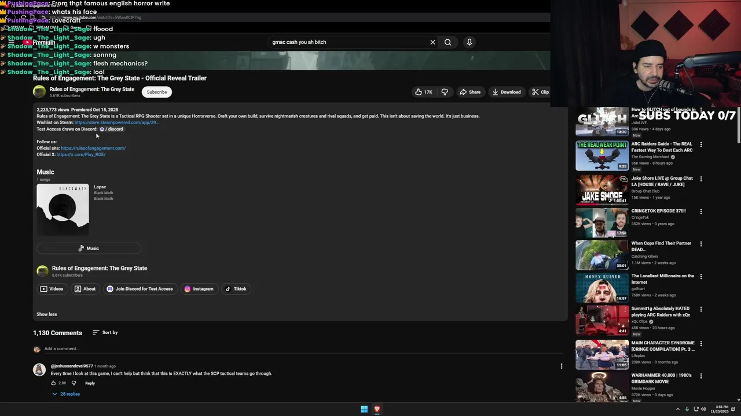Open more options for WARHAMMER 40,000 video

pyautogui.click(x=701, y=376)
